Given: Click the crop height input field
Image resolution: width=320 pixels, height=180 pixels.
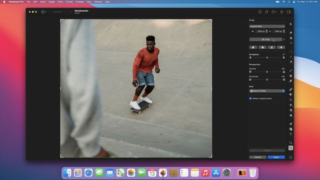Looking at the screenshot, I should point(278,31).
